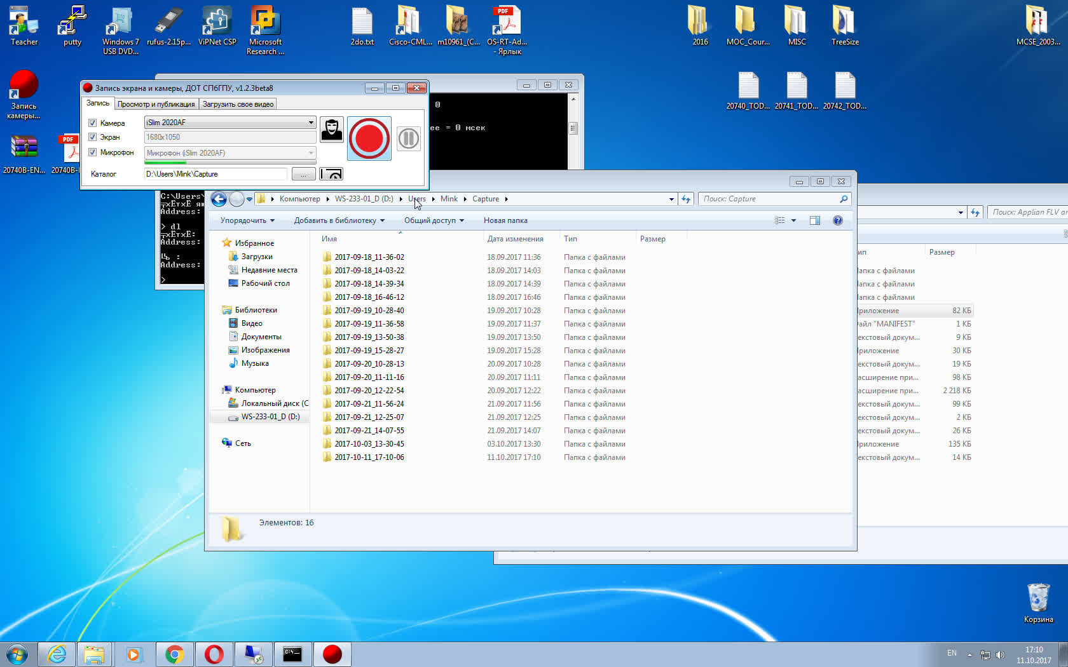Open the Запись камеры desktop shortcut

click(x=24, y=95)
